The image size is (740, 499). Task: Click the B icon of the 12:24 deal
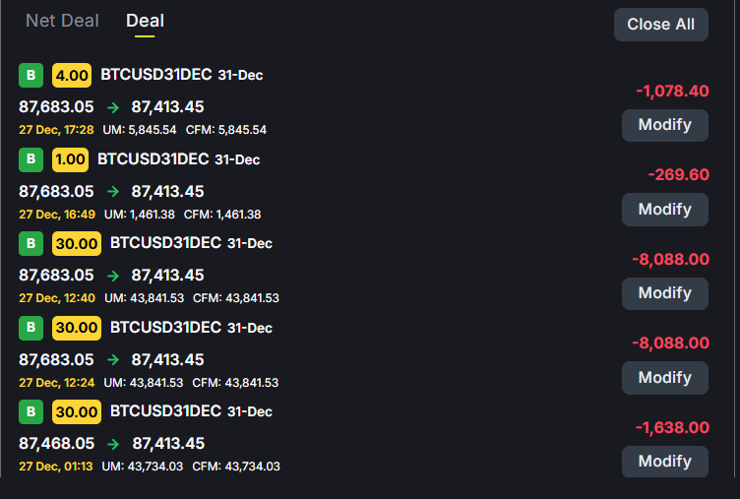pyautogui.click(x=31, y=328)
